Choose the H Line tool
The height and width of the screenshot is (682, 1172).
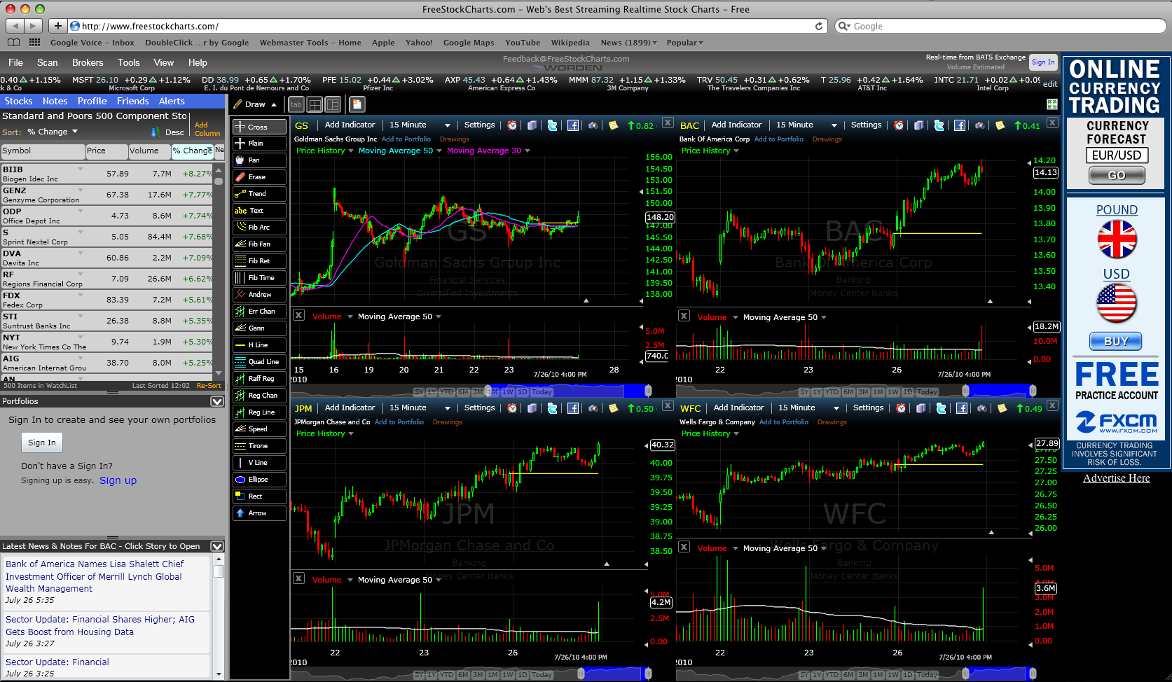tap(259, 345)
